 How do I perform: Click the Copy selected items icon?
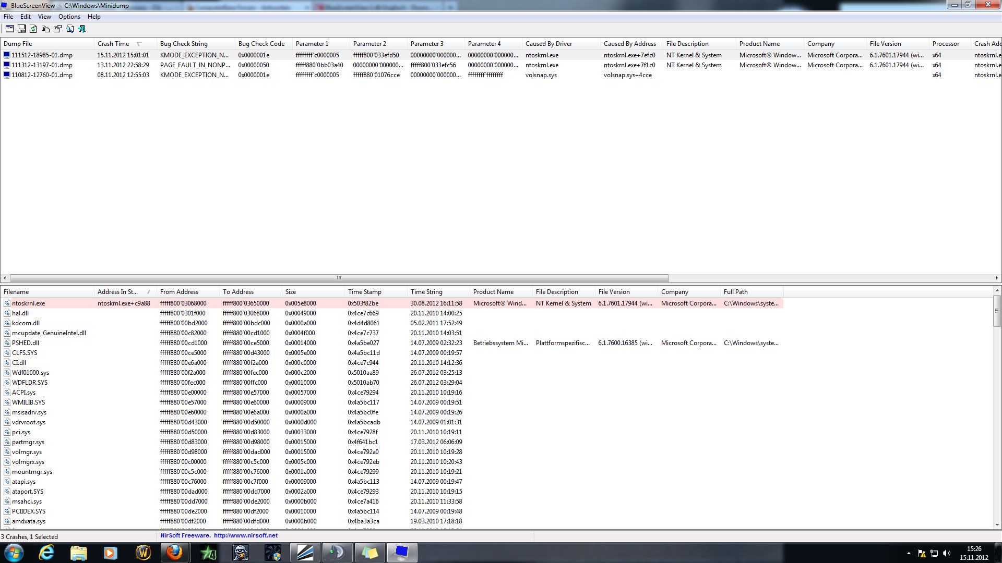[x=45, y=29]
